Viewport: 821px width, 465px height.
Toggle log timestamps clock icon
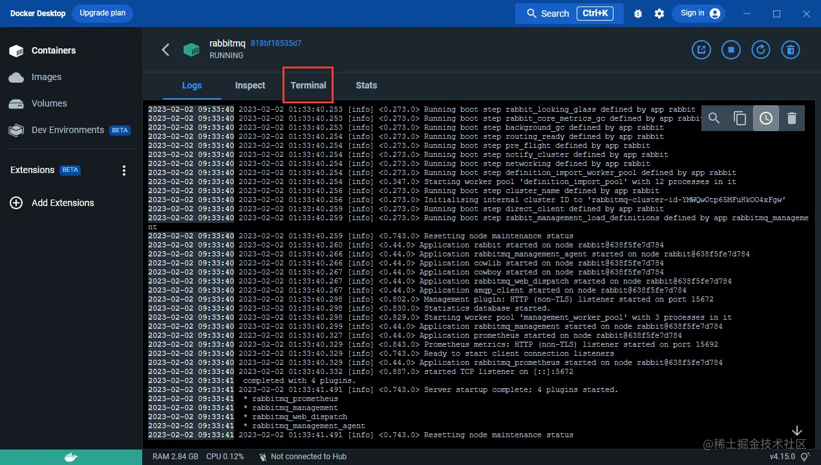point(766,118)
